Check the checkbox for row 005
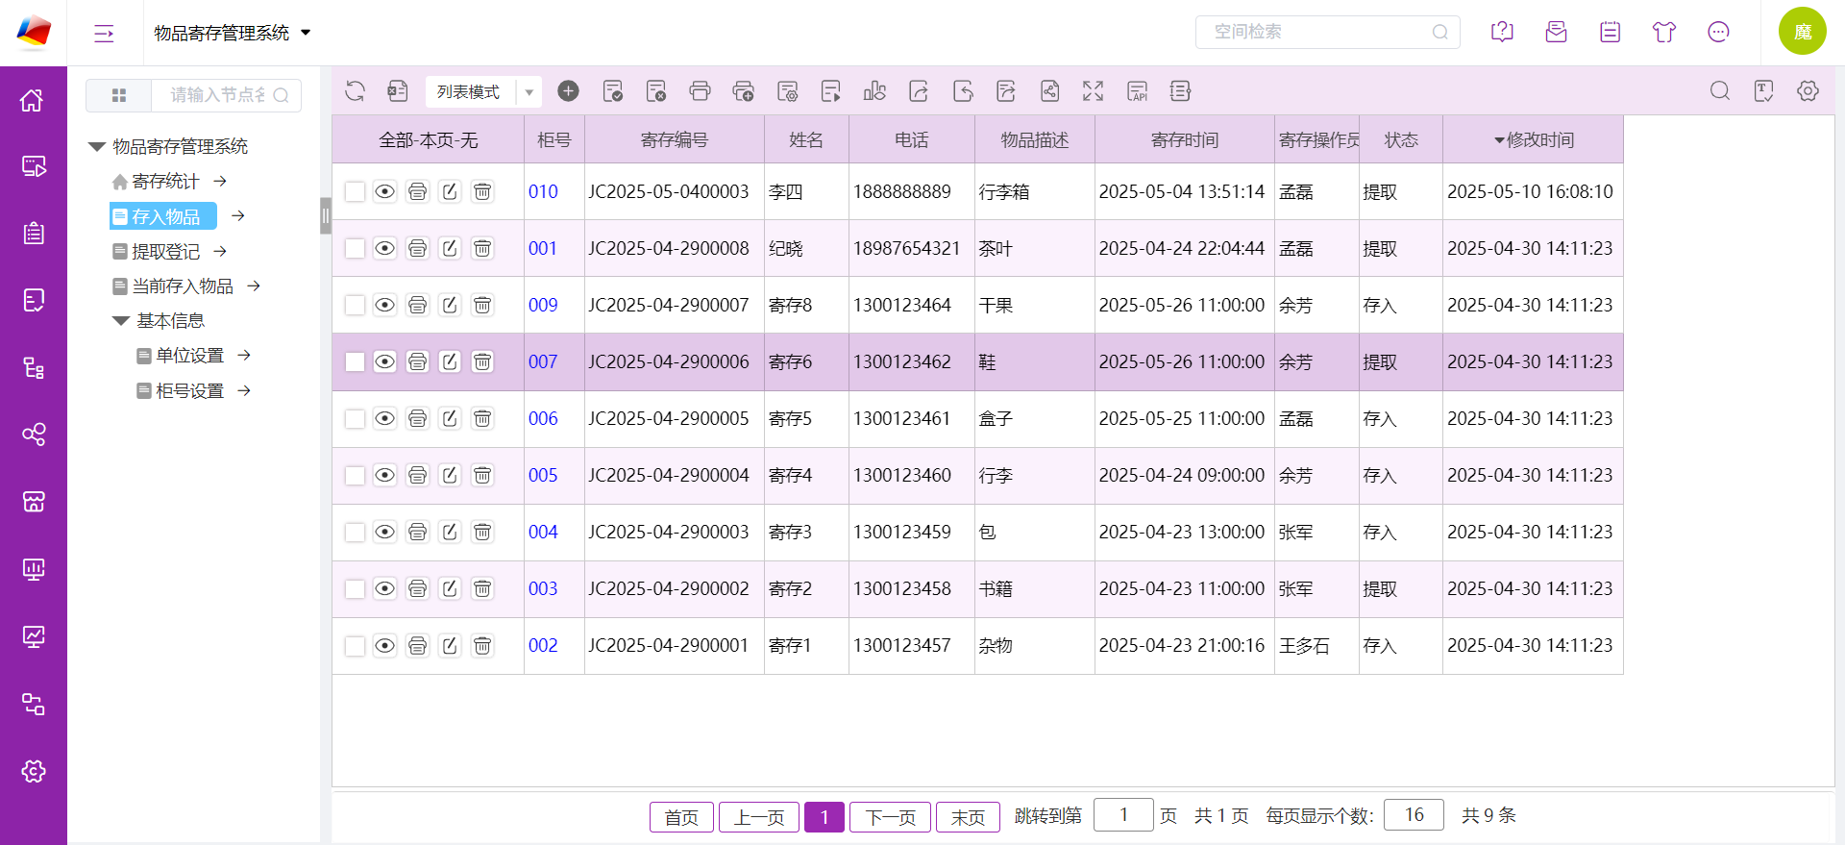 [355, 475]
